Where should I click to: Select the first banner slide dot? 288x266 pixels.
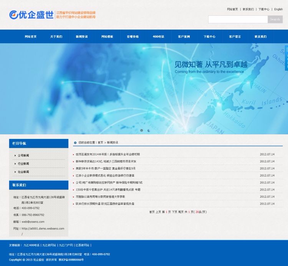tap(141, 131)
